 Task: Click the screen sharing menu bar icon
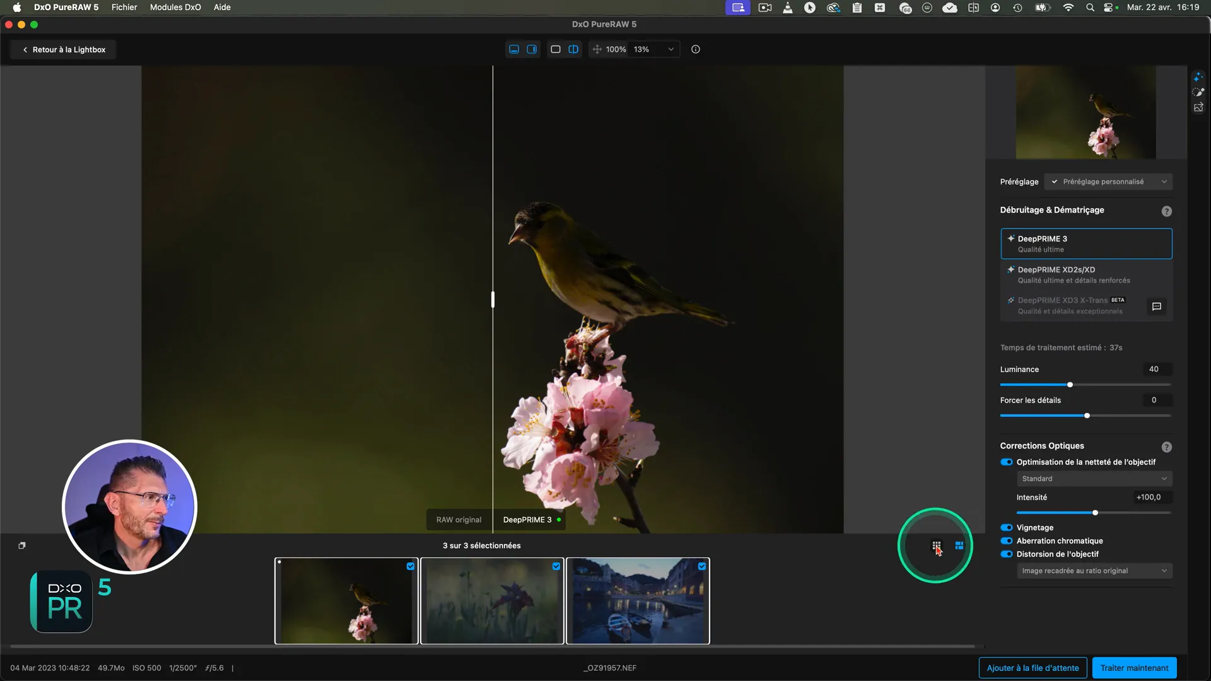click(x=738, y=8)
